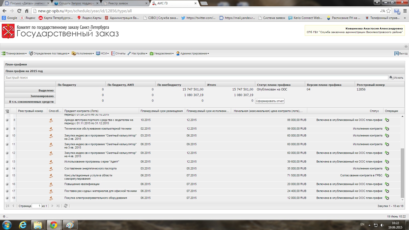Screen dimensions: 409x230
Task: Open operations for row 14 энергетического паспорта
Action: point(387,169)
